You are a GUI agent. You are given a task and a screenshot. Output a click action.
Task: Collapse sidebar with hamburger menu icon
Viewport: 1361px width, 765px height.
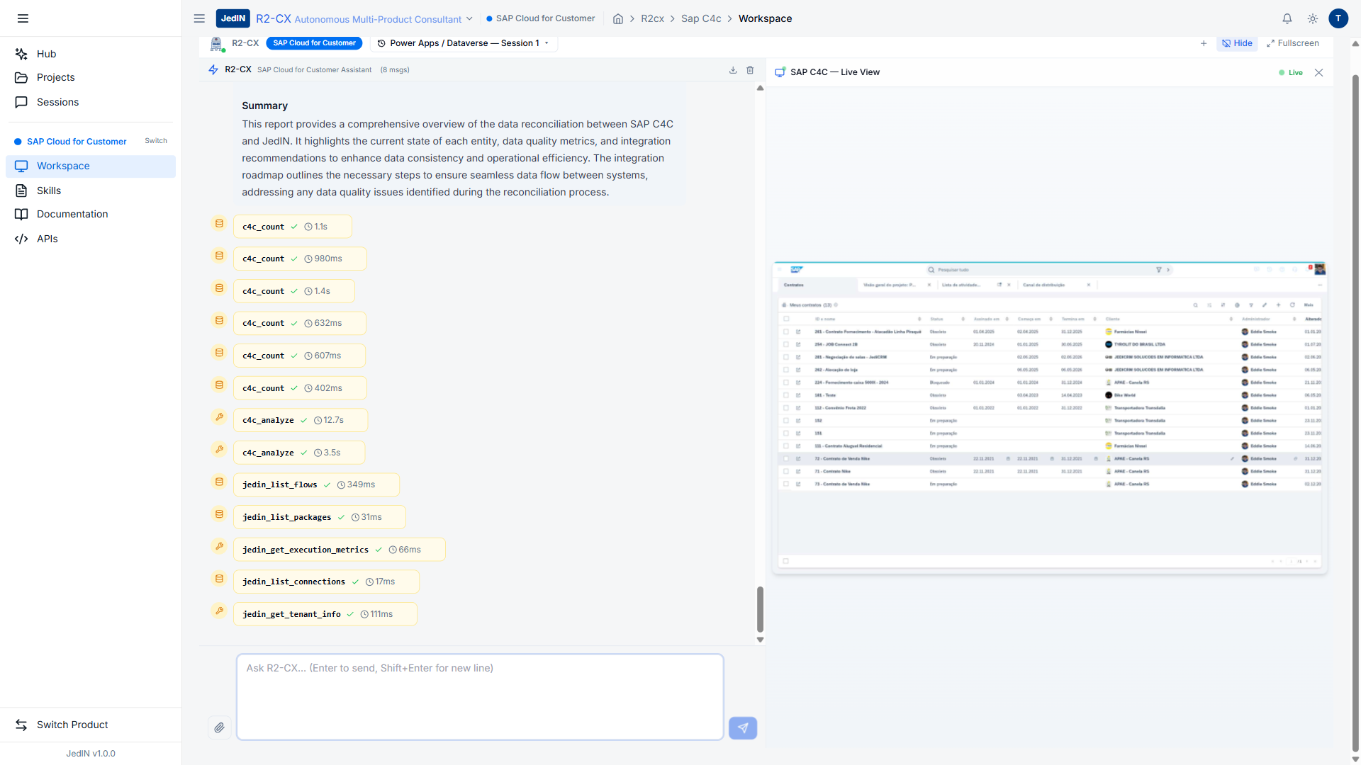(x=23, y=18)
